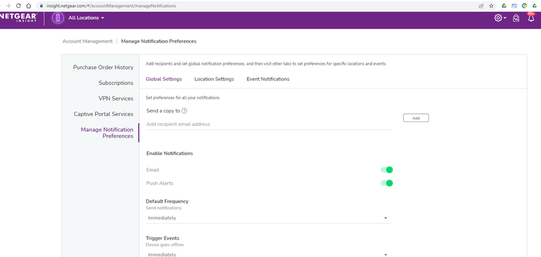This screenshot has width=541, height=257.
Task: Click the Add recipient button
Action: (x=416, y=118)
